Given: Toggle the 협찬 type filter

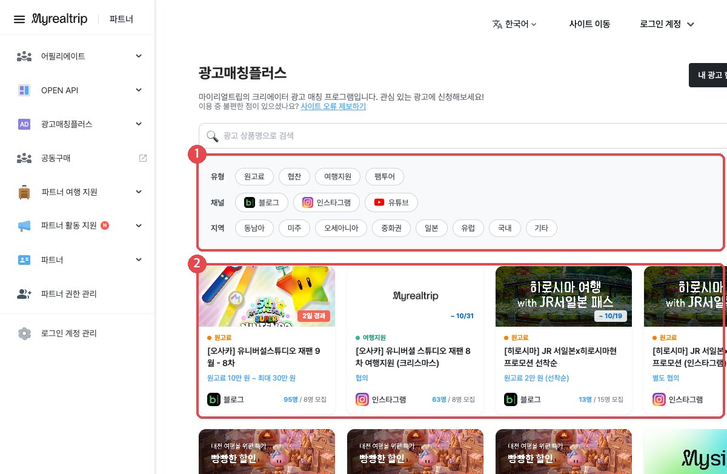Looking at the screenshot, I should (x=294, y=176).
